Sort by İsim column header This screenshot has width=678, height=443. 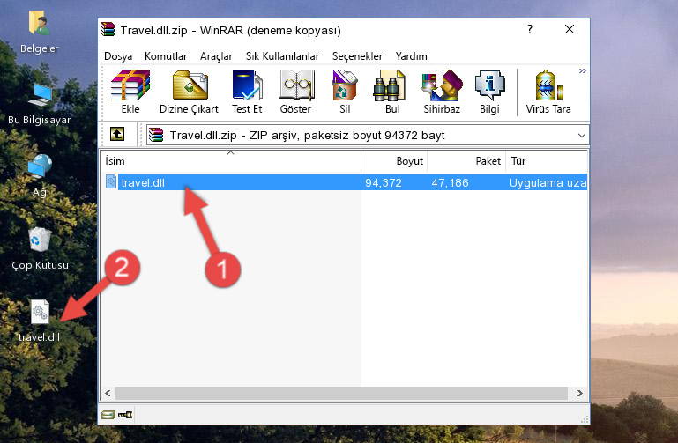pyautogui.click(x=231, y=161)
